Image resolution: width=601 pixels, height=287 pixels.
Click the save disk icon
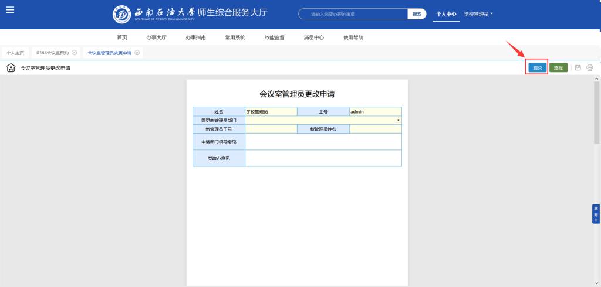pos(578,68)
